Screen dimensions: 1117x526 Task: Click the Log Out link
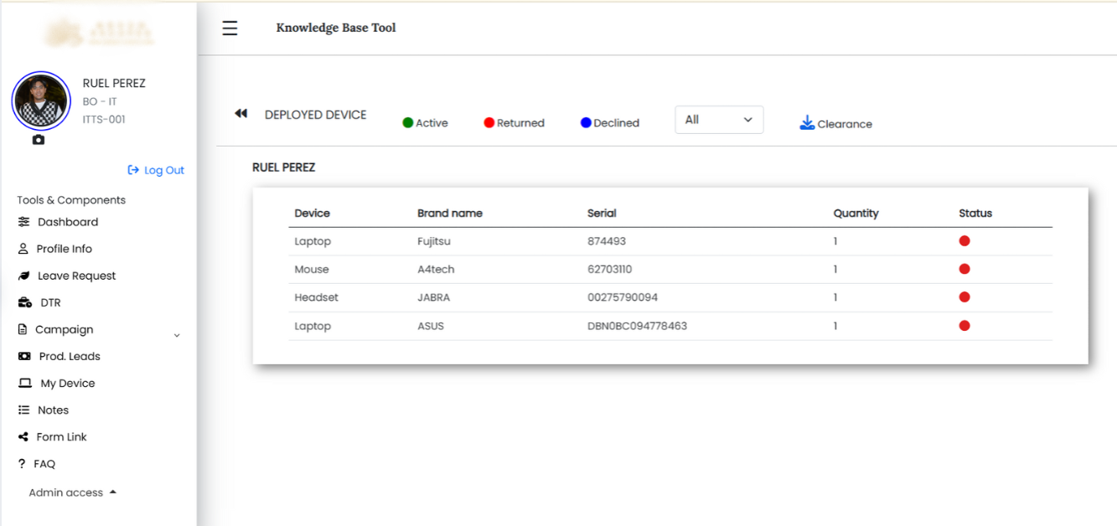coord(156,170)
